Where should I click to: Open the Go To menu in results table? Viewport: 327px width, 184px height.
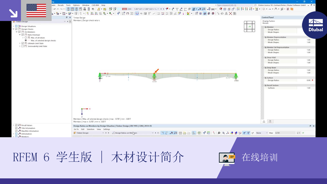pos(76,129)
